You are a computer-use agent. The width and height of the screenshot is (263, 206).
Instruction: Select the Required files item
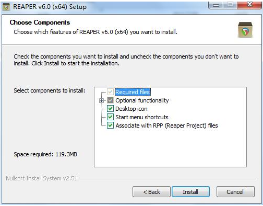(x=133, y=92)
